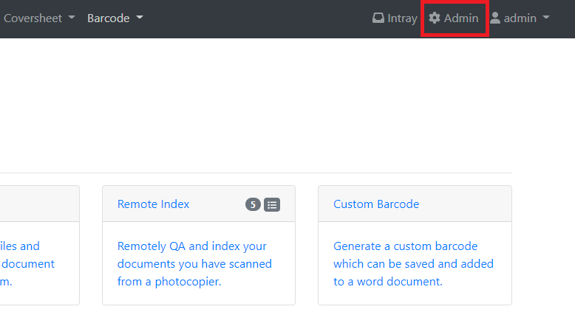Click the badge showing 5 on Remote Index

[253, 204]
